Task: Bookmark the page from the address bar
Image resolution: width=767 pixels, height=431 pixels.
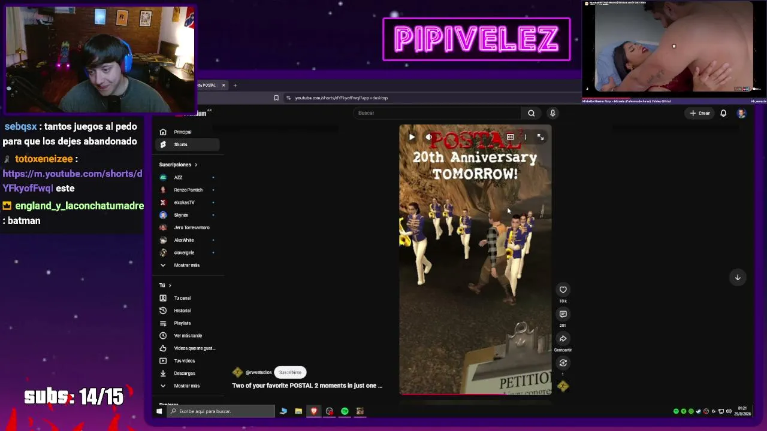Action: tap(276, 98)
